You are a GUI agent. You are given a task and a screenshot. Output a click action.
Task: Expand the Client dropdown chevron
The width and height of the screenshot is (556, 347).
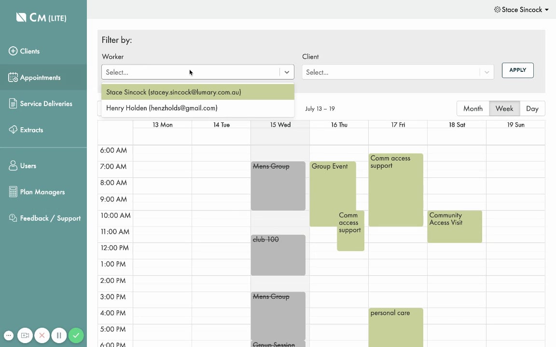click(x=487, y=72)
